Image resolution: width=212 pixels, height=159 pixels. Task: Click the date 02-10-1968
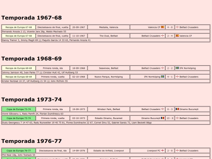tap(79, 77)
